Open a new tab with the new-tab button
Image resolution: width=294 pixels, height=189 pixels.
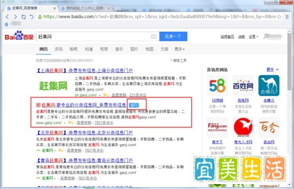click(117, 8)
